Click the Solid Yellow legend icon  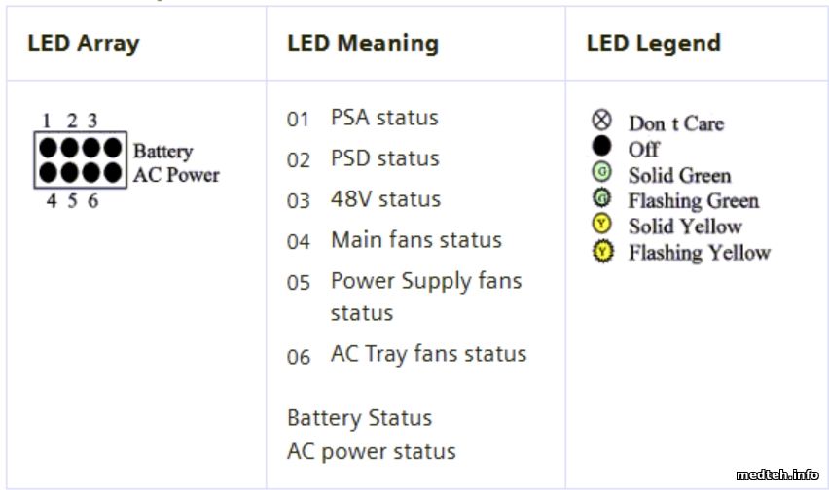603,225
